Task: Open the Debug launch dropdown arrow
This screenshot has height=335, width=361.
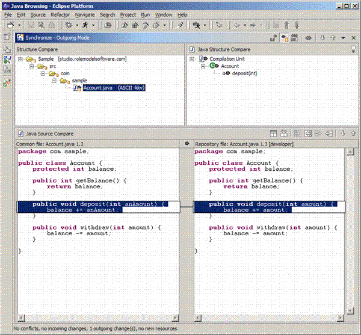Action: coord(77,25)
